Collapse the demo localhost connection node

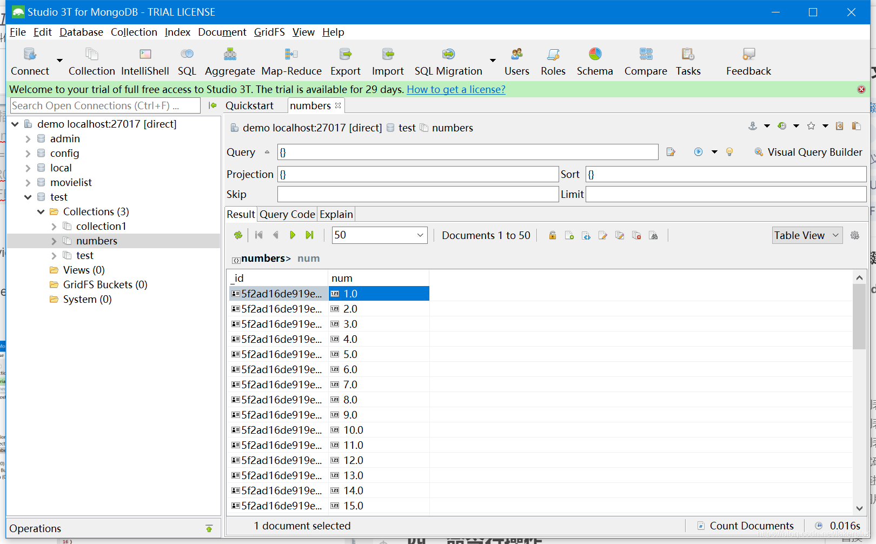point(15,124)
